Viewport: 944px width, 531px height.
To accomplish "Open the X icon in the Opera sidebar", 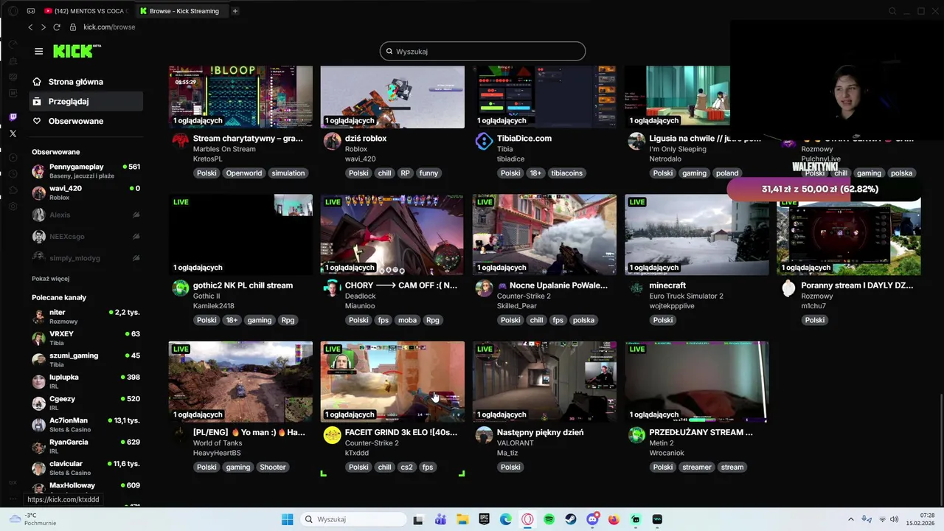I will coord(13,133).
